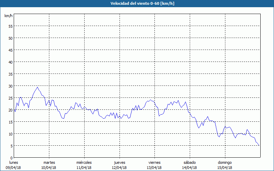Screen dimensions: 274x171
Task: Click the date label 15/04/18
Action: pos(225,168)
